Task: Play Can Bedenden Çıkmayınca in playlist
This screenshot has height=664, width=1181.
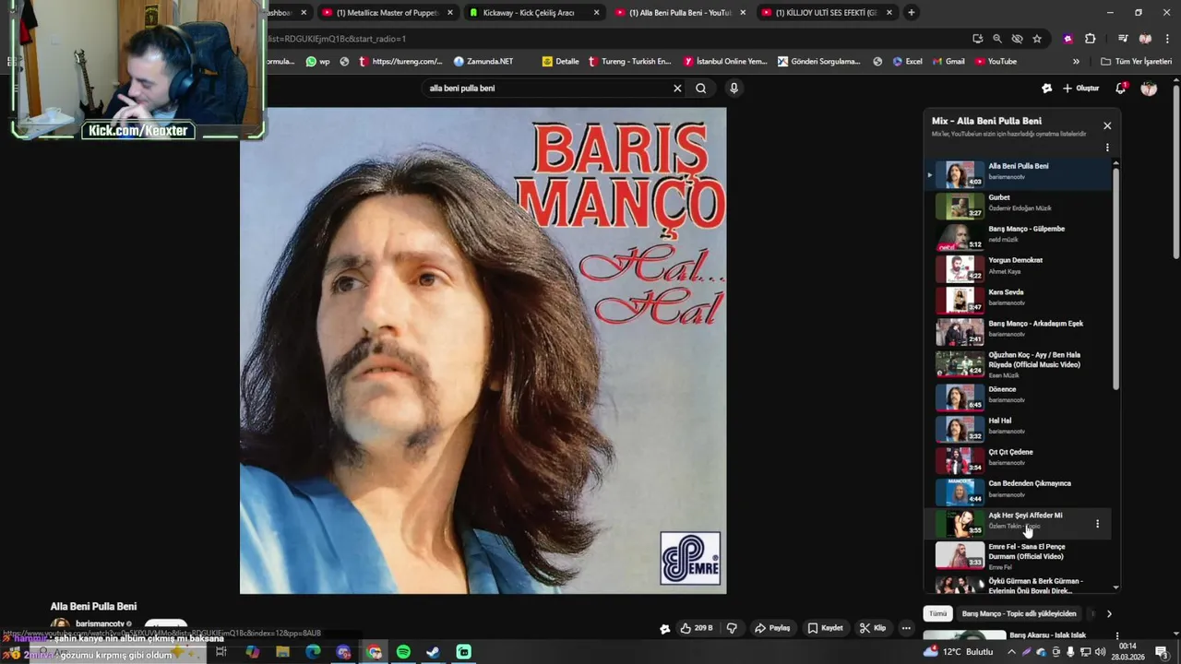Action: click(1020, 491)
